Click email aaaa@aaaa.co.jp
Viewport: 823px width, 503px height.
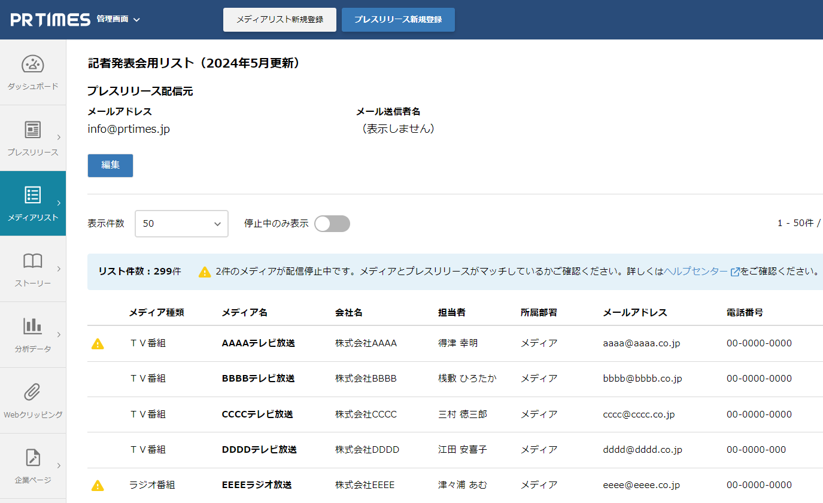click(x=642, y=343)
